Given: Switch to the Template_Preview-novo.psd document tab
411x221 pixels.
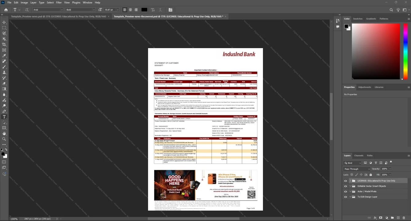Looking at the screenshot, I should [58, 16].
